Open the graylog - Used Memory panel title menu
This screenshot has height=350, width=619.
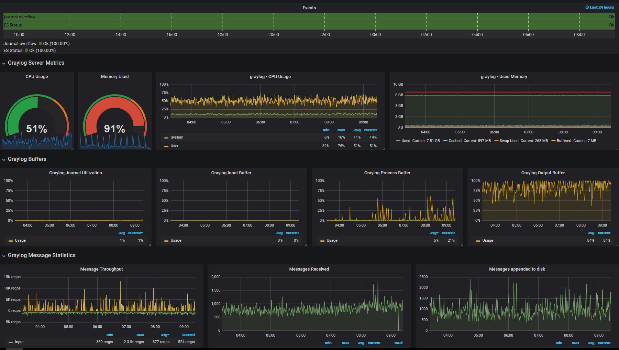click(x=504, y=77)
